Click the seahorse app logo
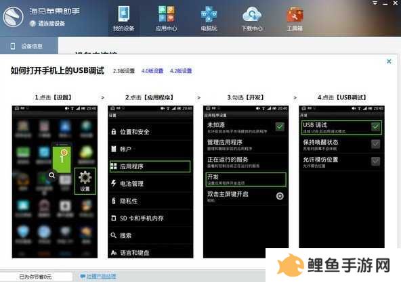Image resolution: width=401 pixels, height=282 pixels. [13, 17]
